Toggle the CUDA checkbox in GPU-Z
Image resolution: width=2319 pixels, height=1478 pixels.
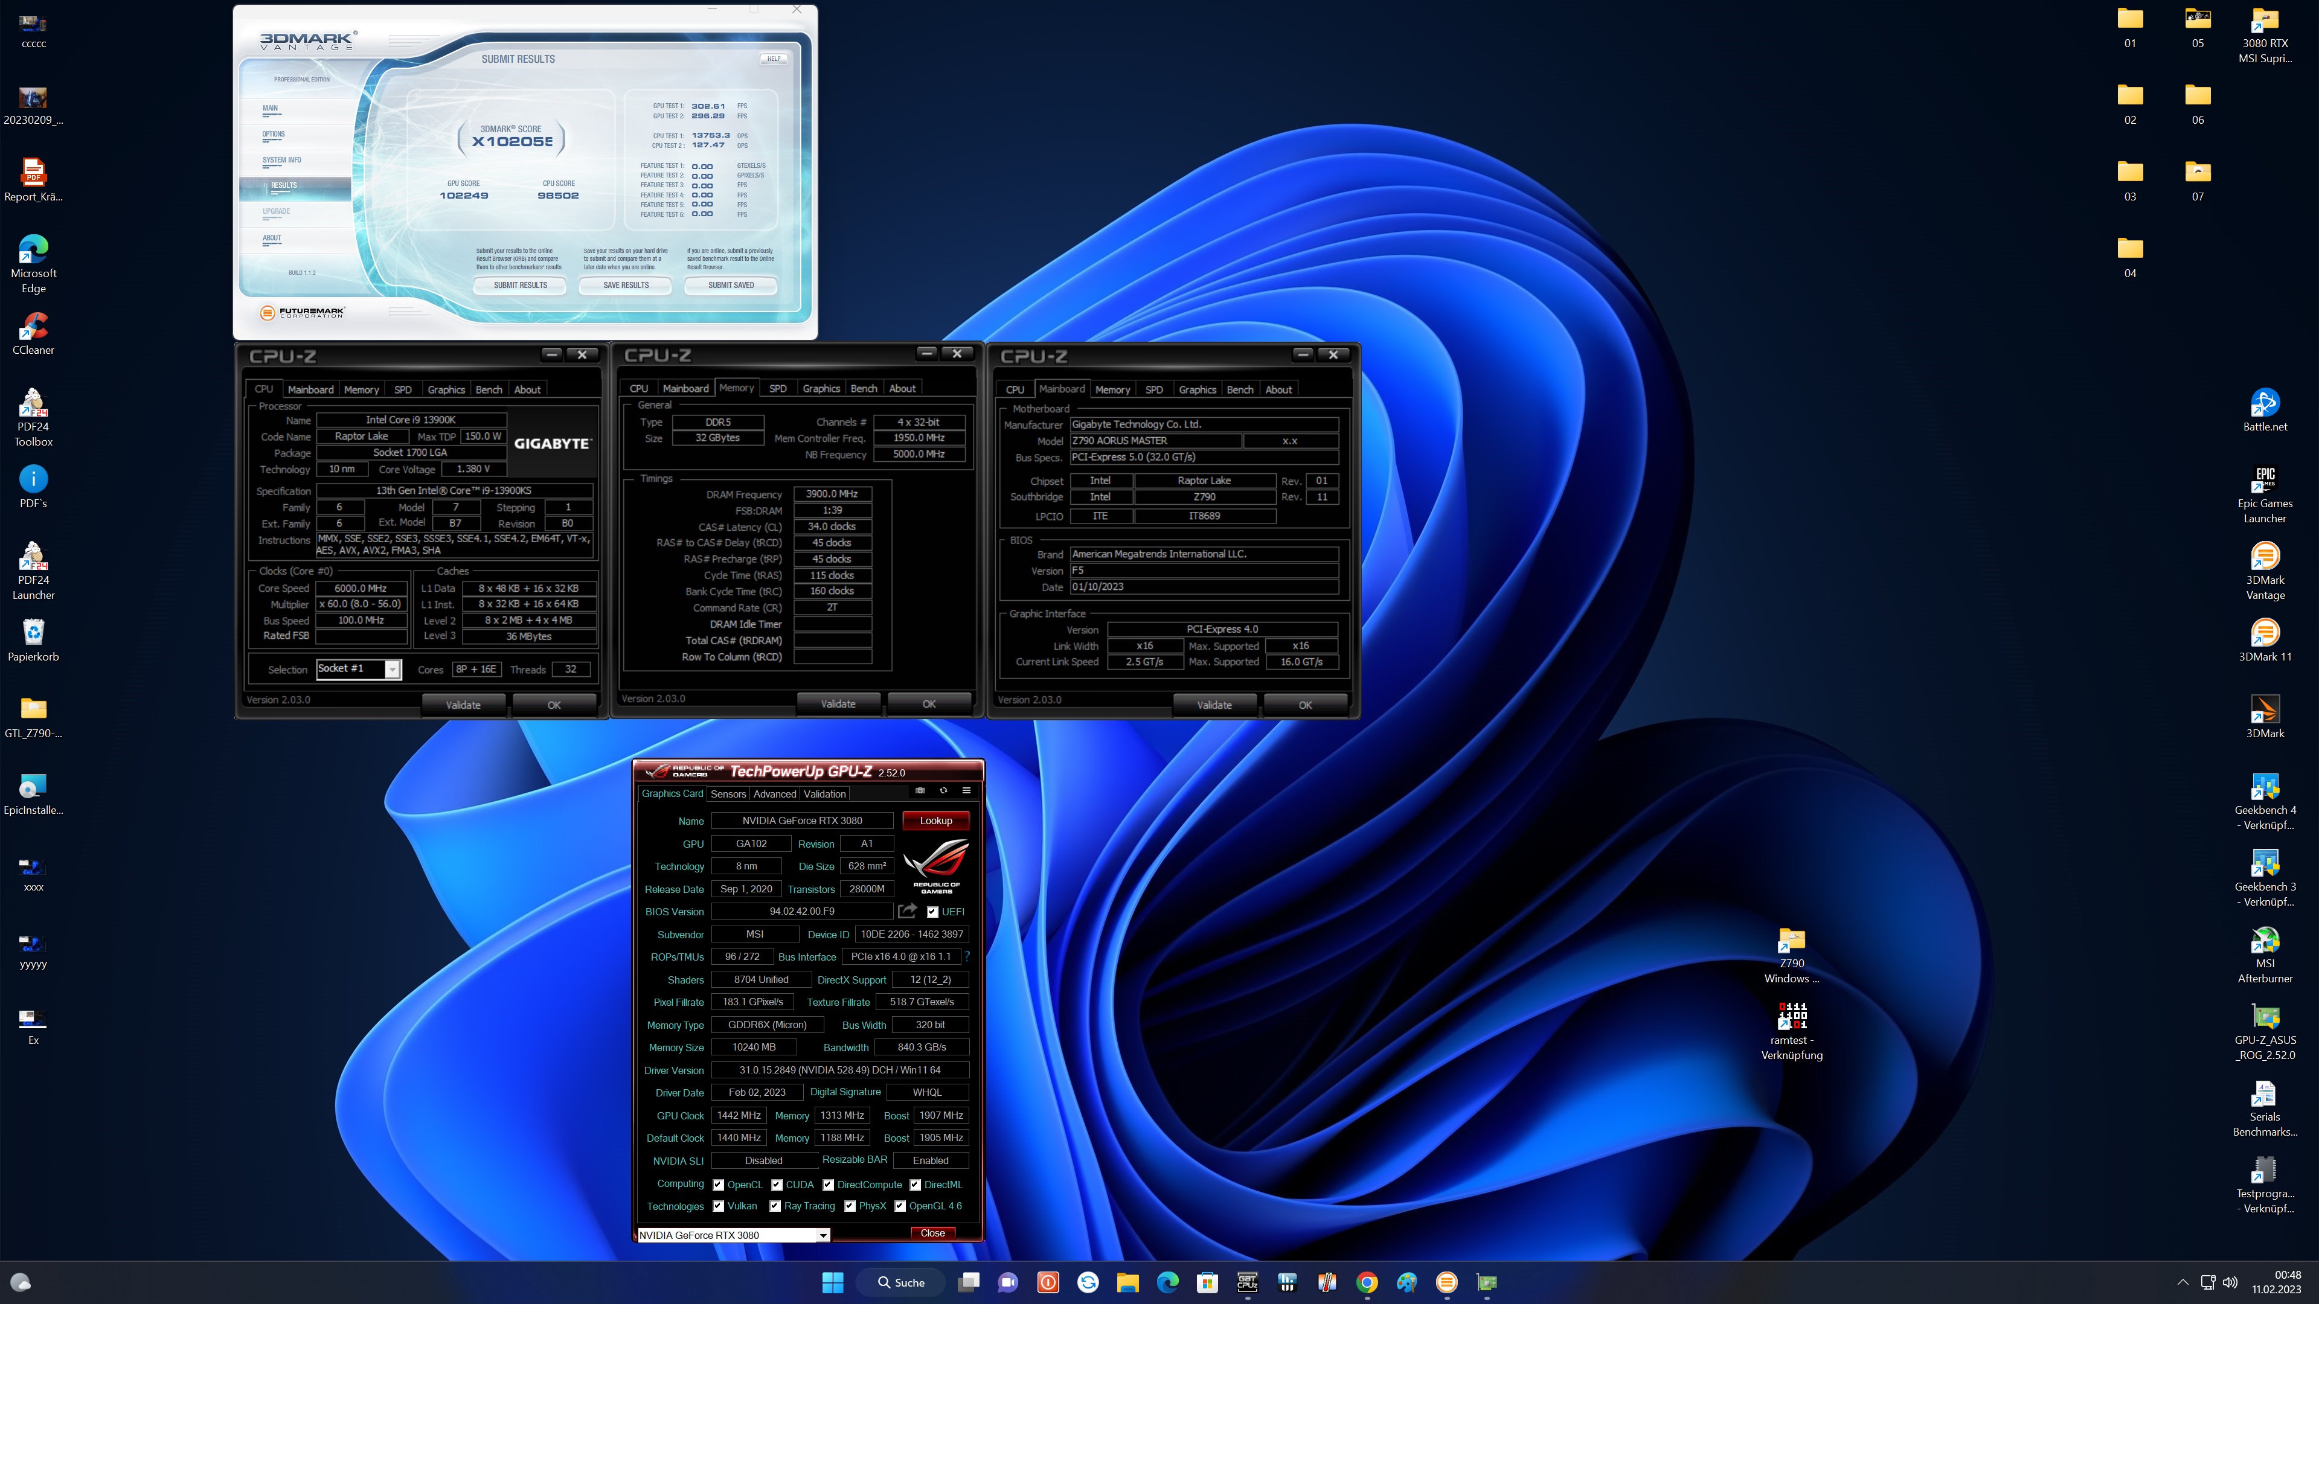click(776, 1185)
